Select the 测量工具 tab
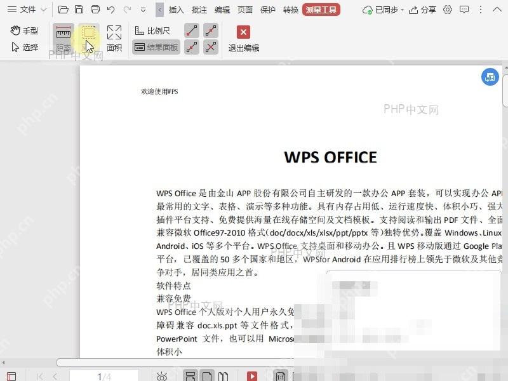The height and width of the screenshot is (381, 508). pyautogui.click(x=321, y=10)
